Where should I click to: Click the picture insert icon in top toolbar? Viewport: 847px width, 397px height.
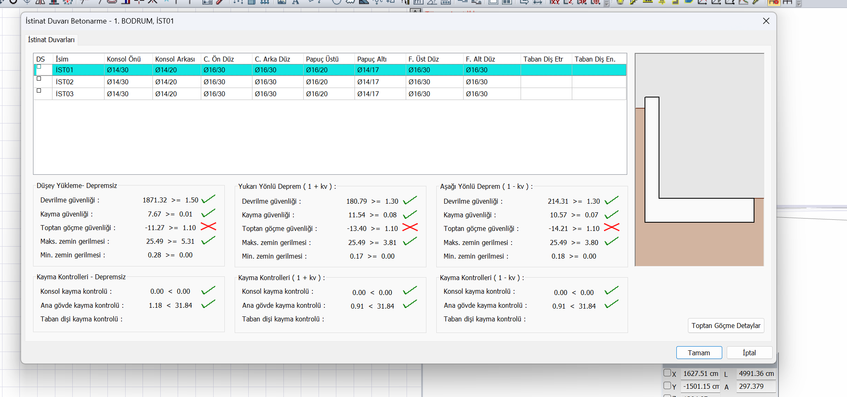pos(282,2)
